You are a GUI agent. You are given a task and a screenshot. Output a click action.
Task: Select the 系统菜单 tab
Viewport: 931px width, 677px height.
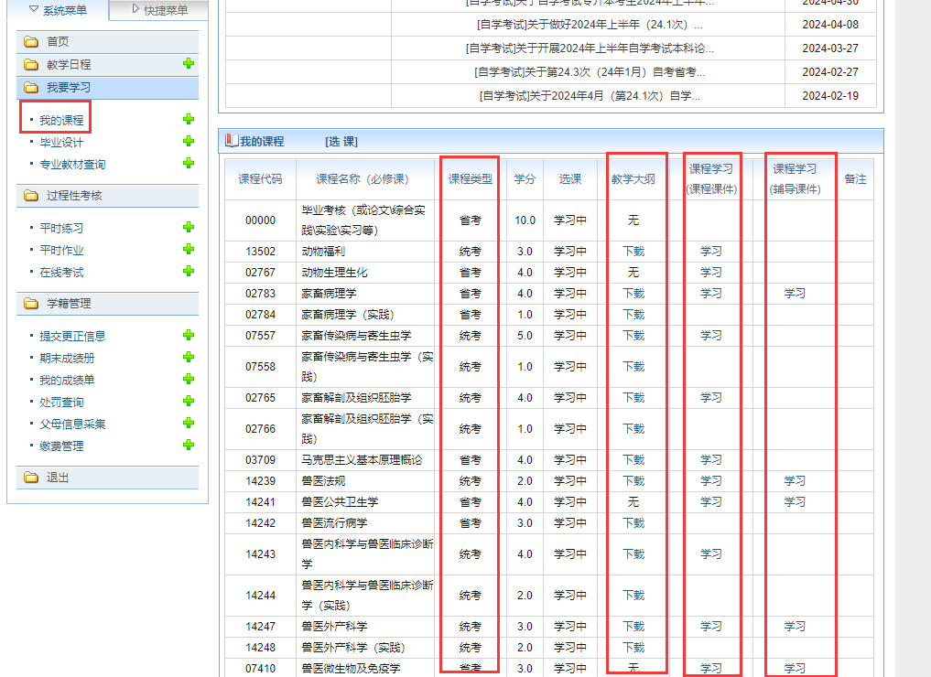(58, 10)
